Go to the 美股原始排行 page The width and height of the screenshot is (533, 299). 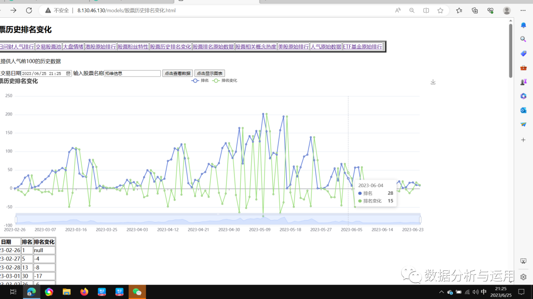(x=293, y=46)
